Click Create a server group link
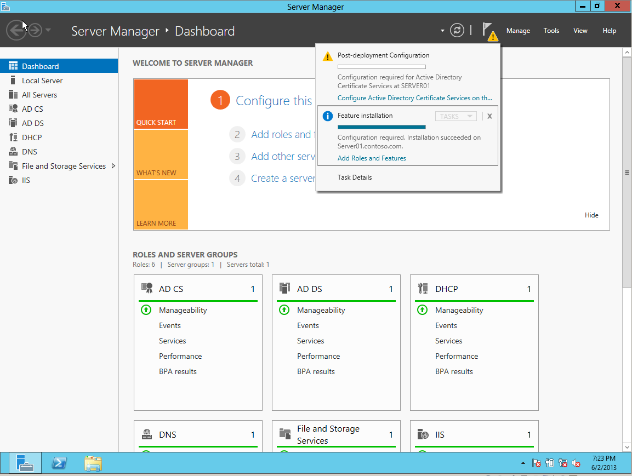The width and height of the screenshot is (632, 476). pos(283,179)
